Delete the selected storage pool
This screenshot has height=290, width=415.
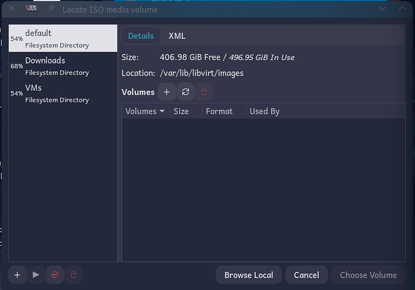pyautogui.click(x=73, y=275)
